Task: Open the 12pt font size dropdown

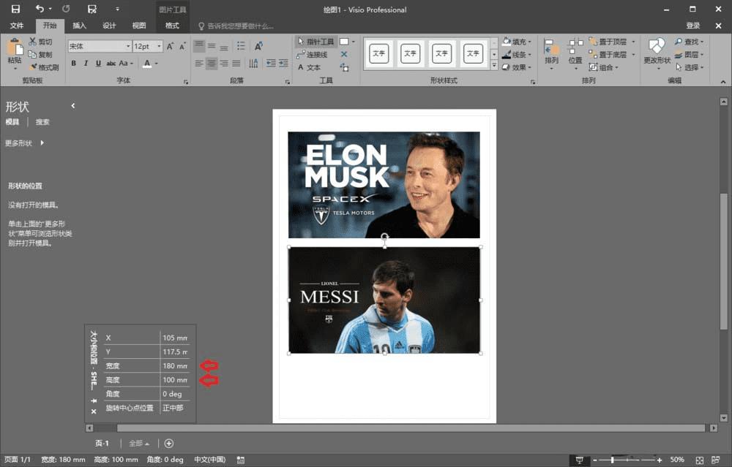Action: (160, 46)
